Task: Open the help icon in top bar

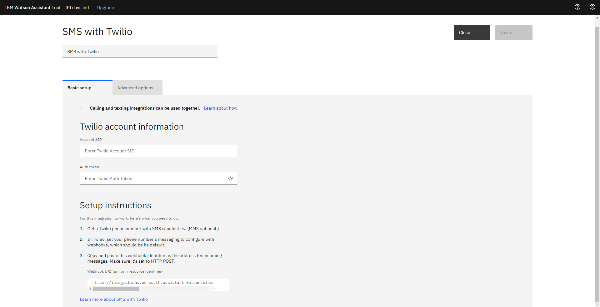Action: (577, 7)
